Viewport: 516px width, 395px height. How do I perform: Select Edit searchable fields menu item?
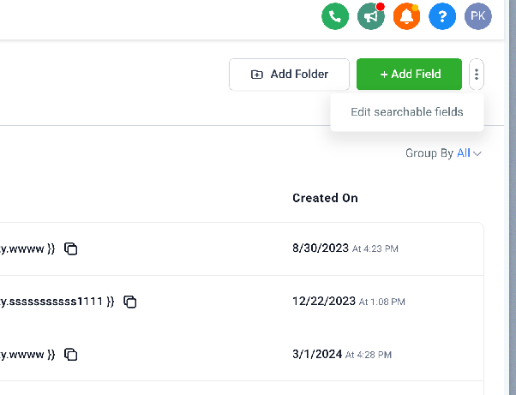pos(407,112)
